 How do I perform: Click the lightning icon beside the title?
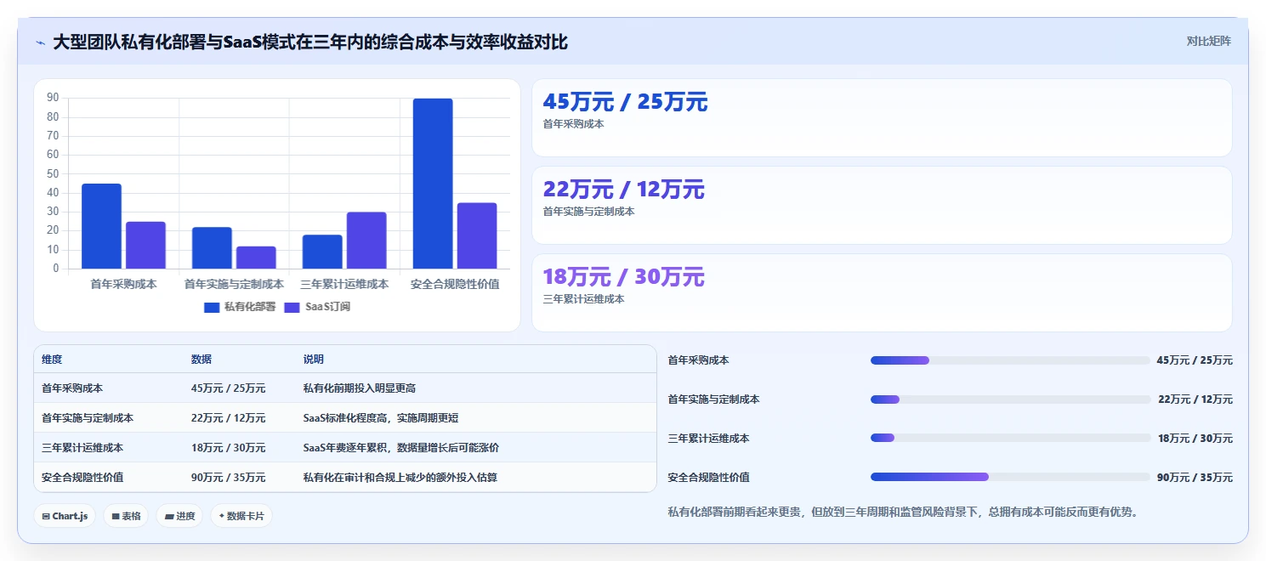pyautogui.click(x=41, y=42)
